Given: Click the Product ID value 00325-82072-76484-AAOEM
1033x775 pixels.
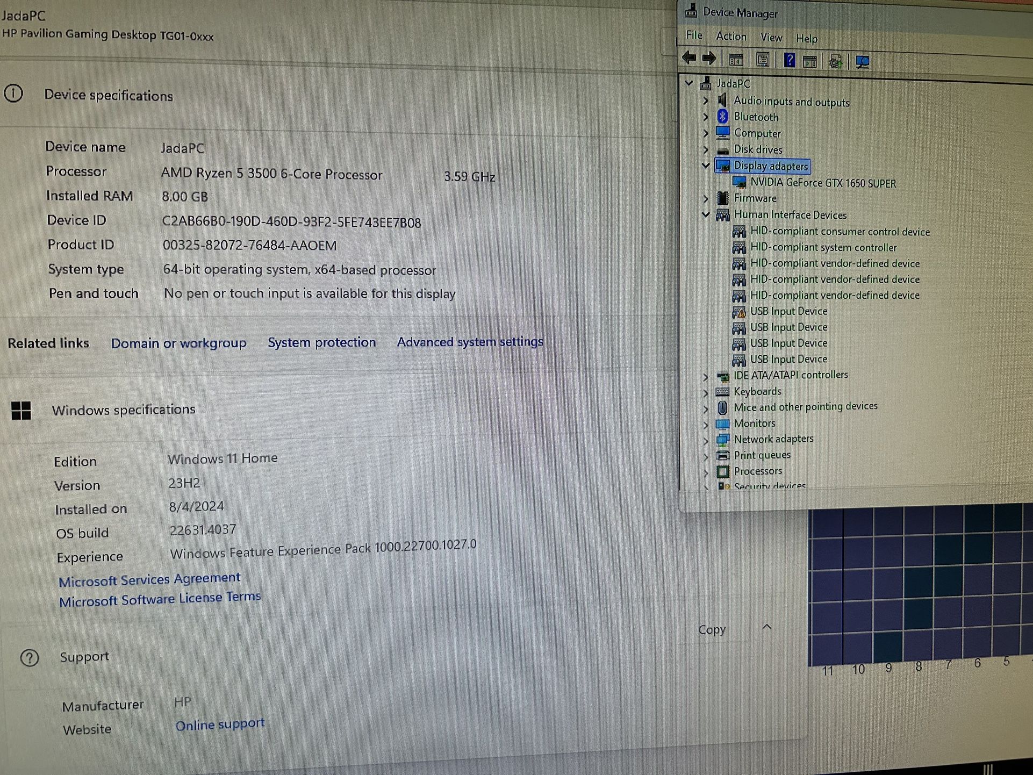Looking at the screenshot, I should click(249, 246).
